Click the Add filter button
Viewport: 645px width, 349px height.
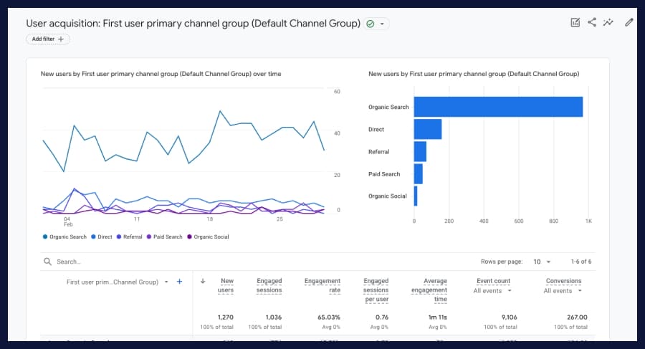pyautogui.click(x=48, y=39)
